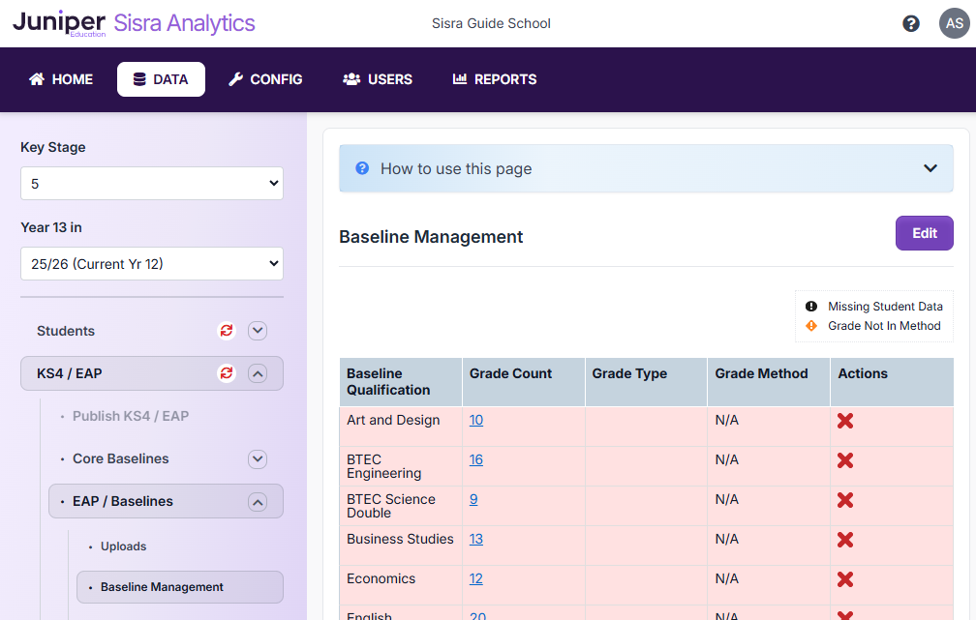Open help via the question mark icon
The height and width of the screenshot is (620, 976).
click(x=910, y=22)
